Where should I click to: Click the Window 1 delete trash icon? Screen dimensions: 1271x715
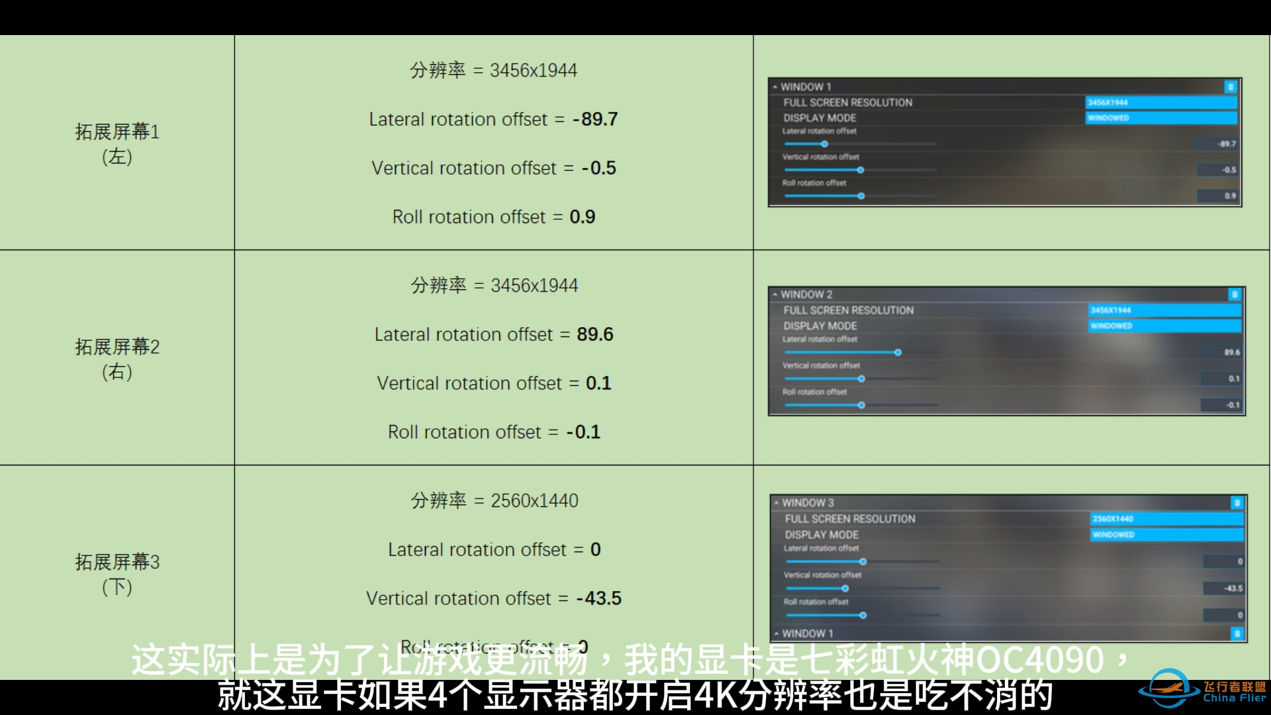click(x=1230, y=87)
